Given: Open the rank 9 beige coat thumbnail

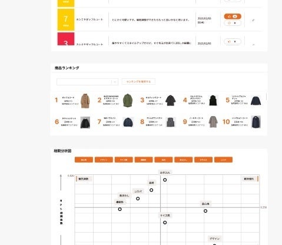Looking at the screenshot, I should tap(213, 122).
